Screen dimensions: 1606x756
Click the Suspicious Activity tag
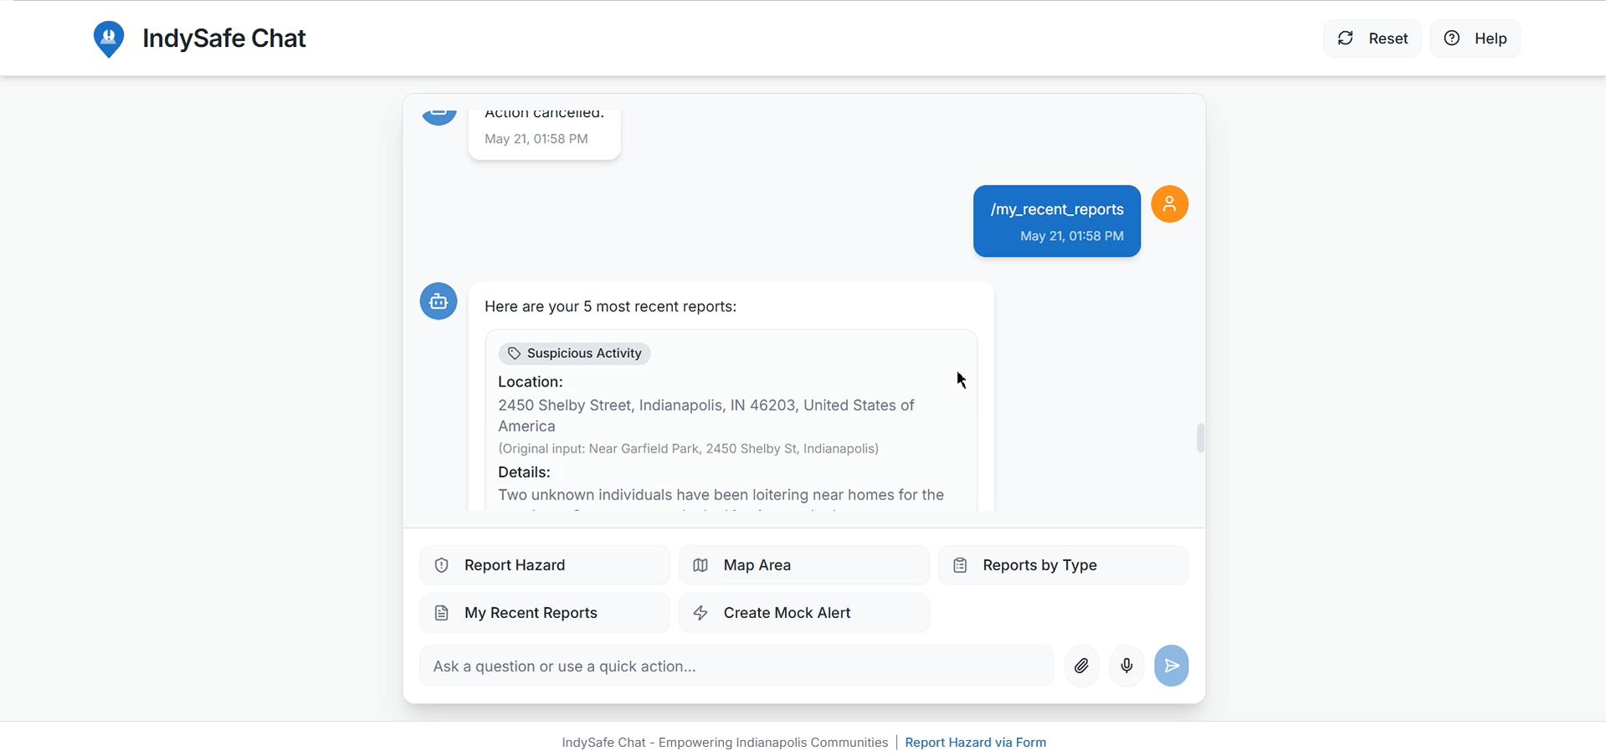[x=575, y=354]
